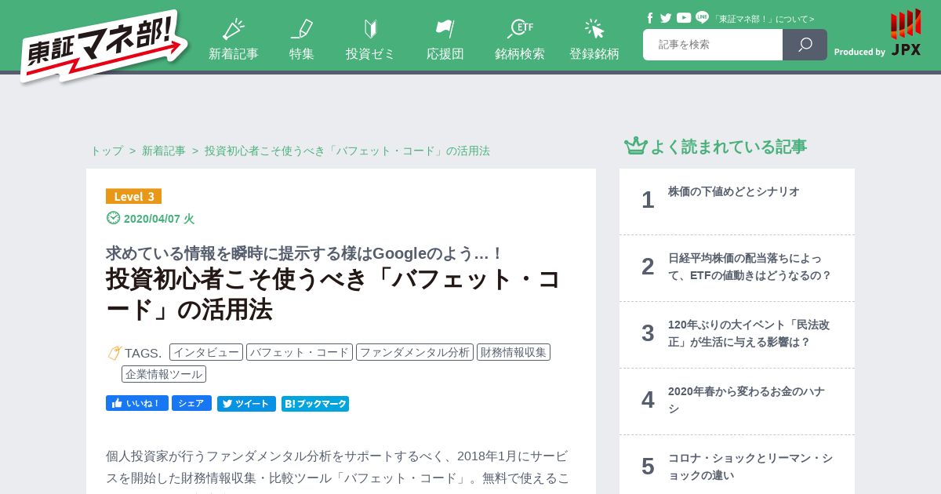Open the JPX logo link
This screenshot has height=494, width=941.
[905, 32]
